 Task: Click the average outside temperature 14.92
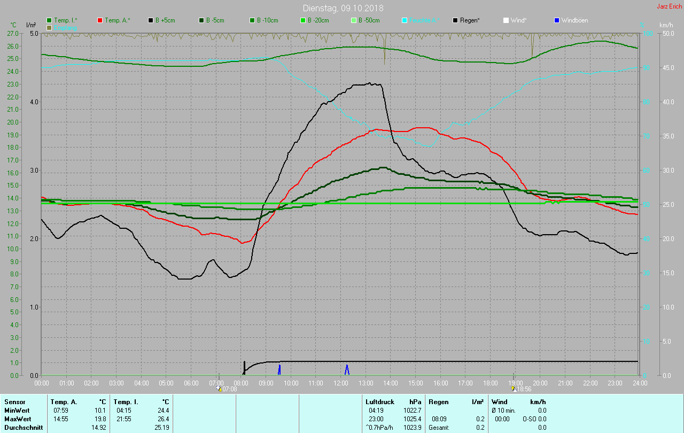(x=99, y=427)
